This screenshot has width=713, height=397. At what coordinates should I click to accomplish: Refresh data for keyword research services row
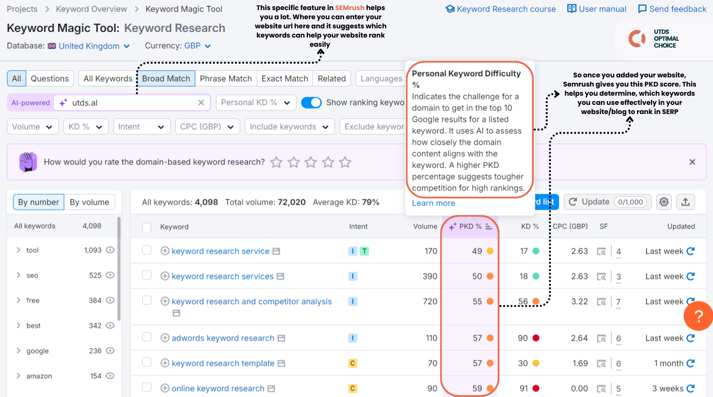tap(691, 276)
